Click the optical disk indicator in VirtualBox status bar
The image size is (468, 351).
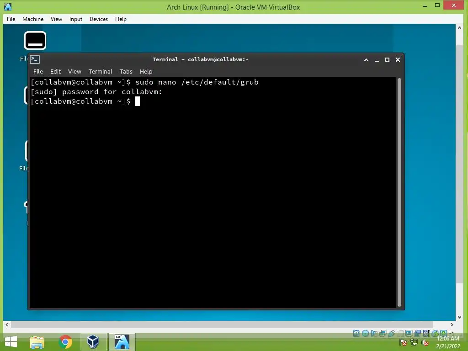coord(365,333)
